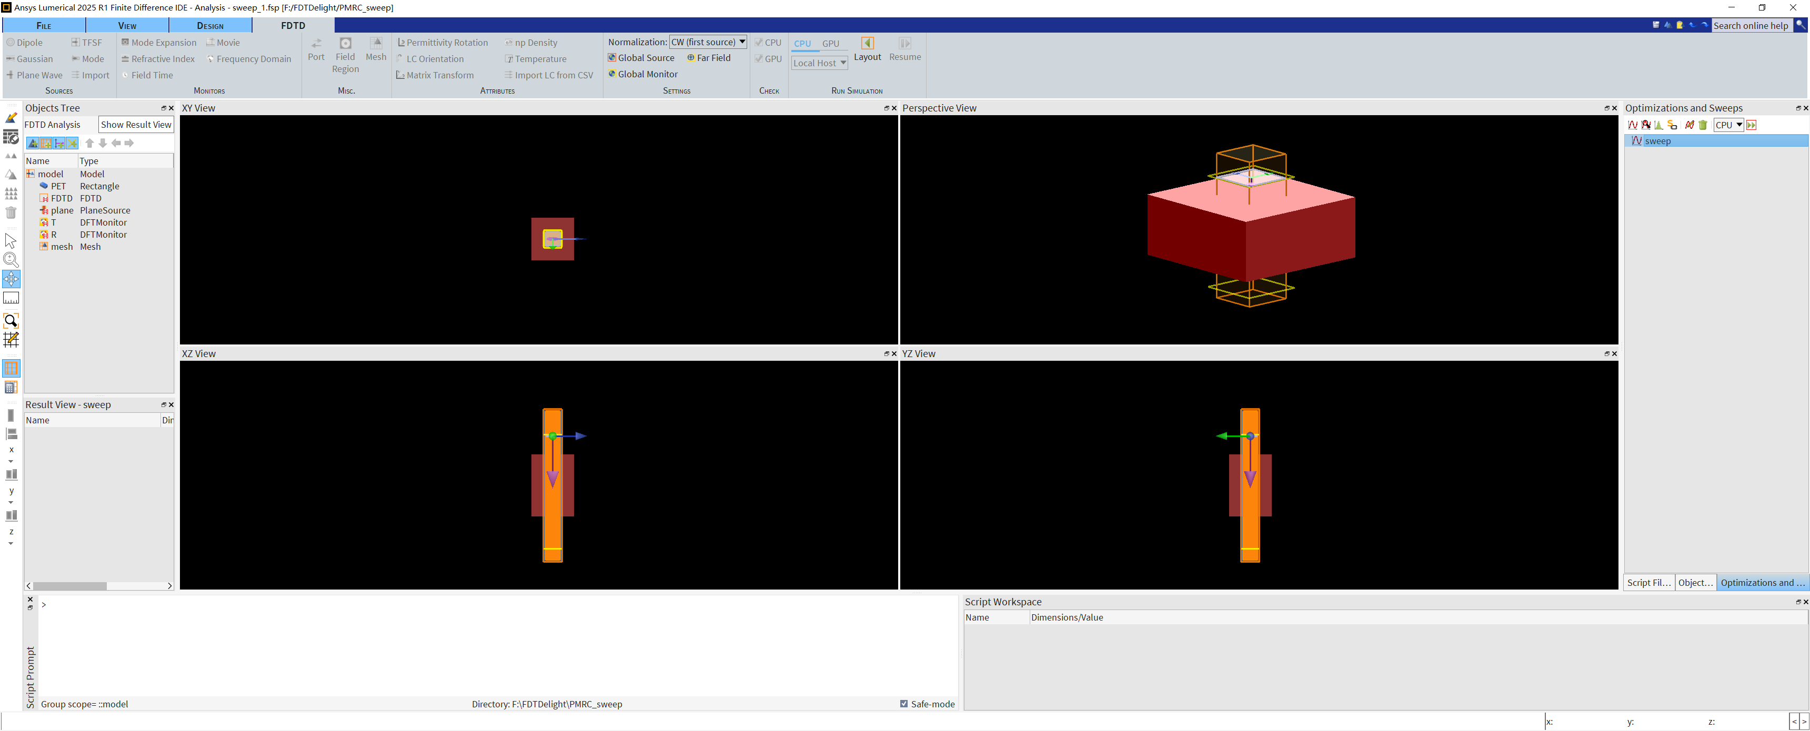
Task: Open the Local Host dropdown
Action: [819, 63]
